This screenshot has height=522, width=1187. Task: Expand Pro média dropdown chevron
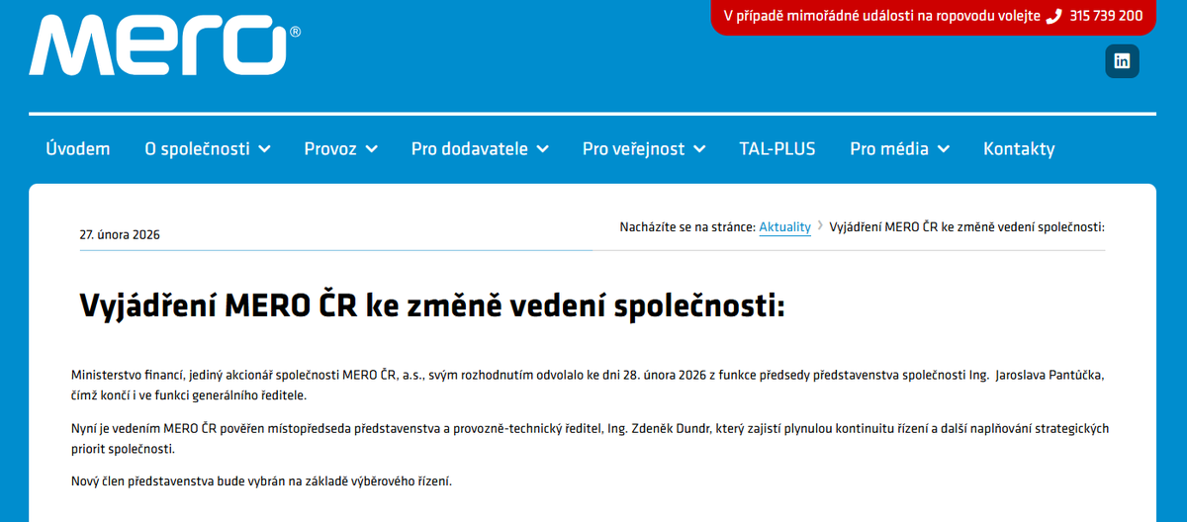(x=943, y=149)
